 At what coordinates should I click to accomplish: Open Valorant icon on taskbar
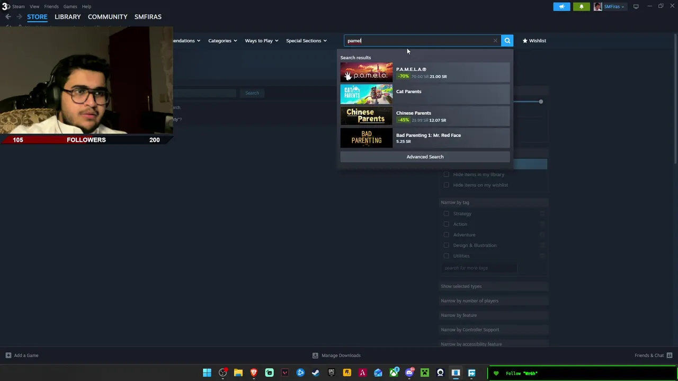[x=285, y=373]
